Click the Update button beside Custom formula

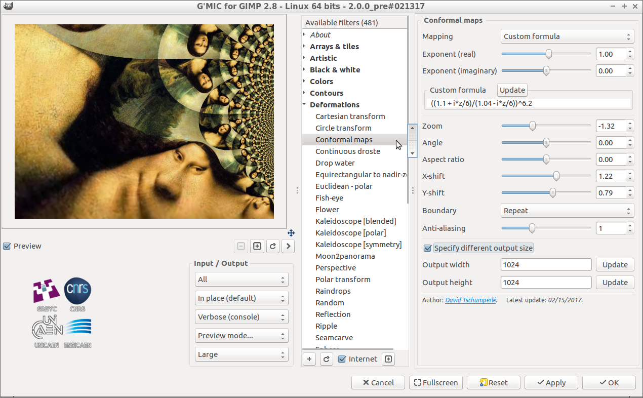(512, 90)
